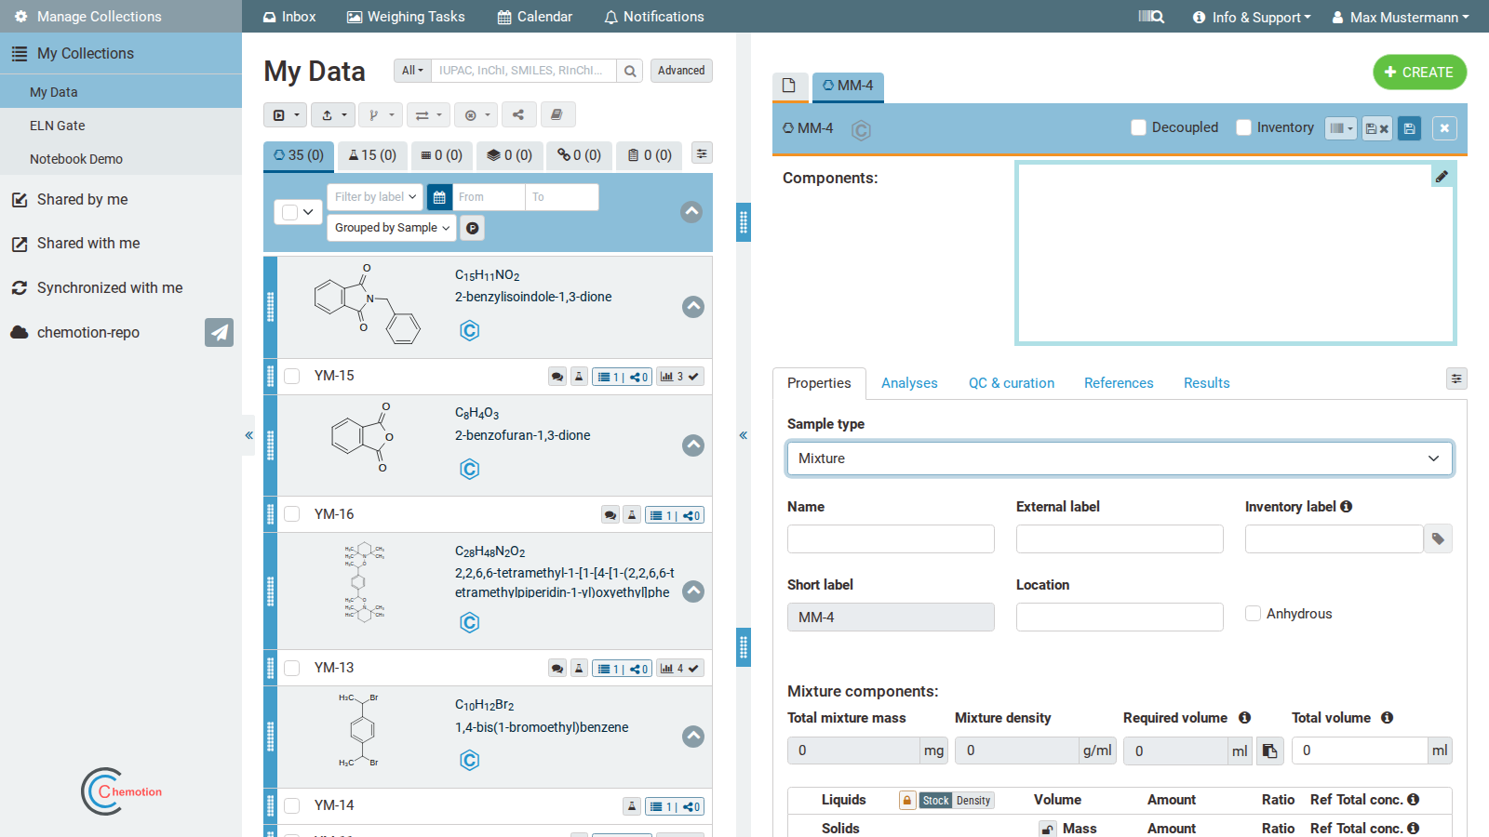
Task: Open the report book icon in toolbar
Action: [557, 115]
